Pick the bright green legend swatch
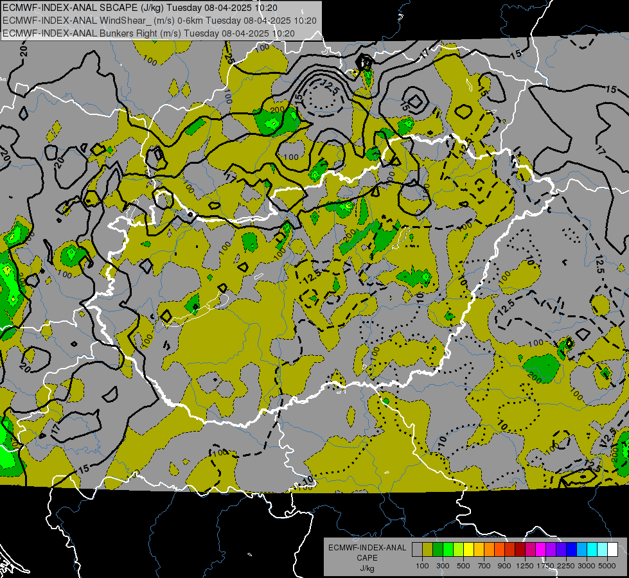The image size is (629, 578). pos(448,549)
